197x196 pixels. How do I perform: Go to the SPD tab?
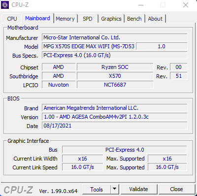point(88,19)
